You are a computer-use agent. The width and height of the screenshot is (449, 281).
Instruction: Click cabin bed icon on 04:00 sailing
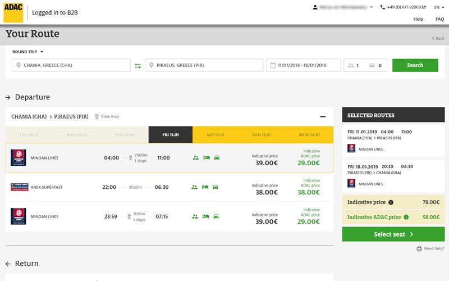pyautogui.click(x=206, y=158)
